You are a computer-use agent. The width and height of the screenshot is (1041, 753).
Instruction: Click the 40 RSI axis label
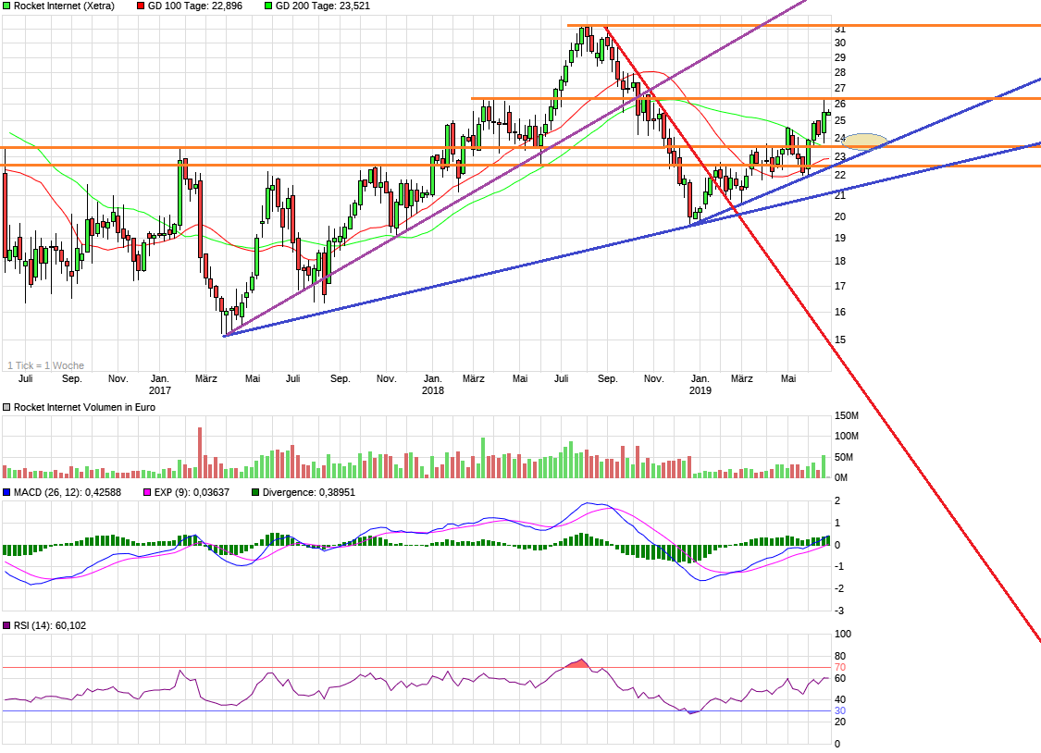840,700
